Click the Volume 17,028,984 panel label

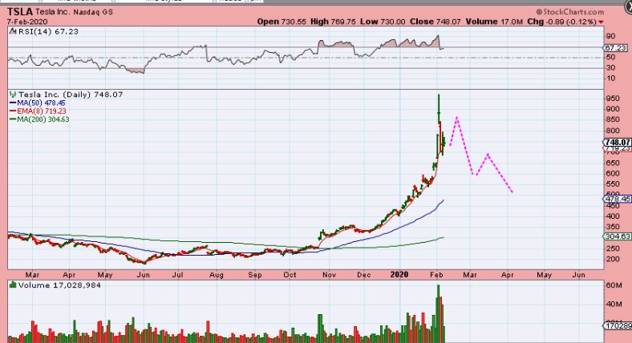pyautogui.click(x=59, y=285)
